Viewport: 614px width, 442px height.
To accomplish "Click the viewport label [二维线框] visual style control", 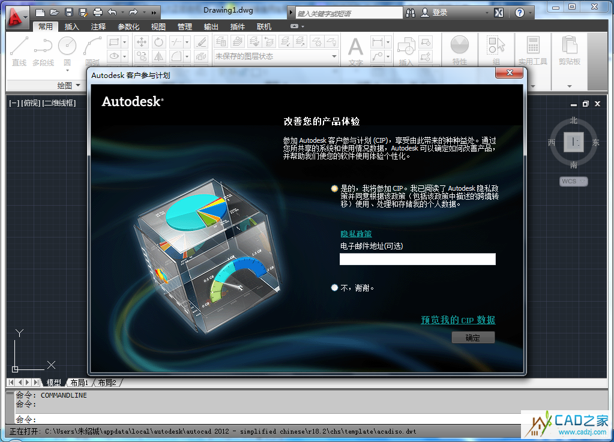I will pos(59,103).
